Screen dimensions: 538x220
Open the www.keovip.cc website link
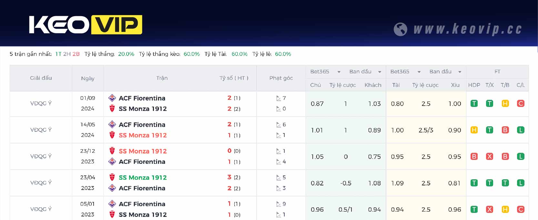(468, 29)
